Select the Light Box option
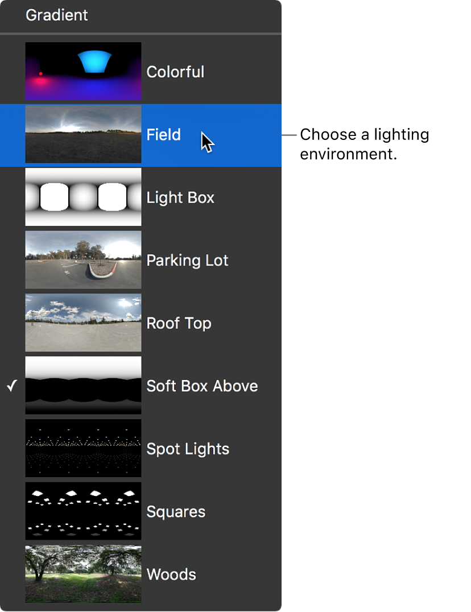The height and width of the screenshot is (612, 471). point(180,197)
